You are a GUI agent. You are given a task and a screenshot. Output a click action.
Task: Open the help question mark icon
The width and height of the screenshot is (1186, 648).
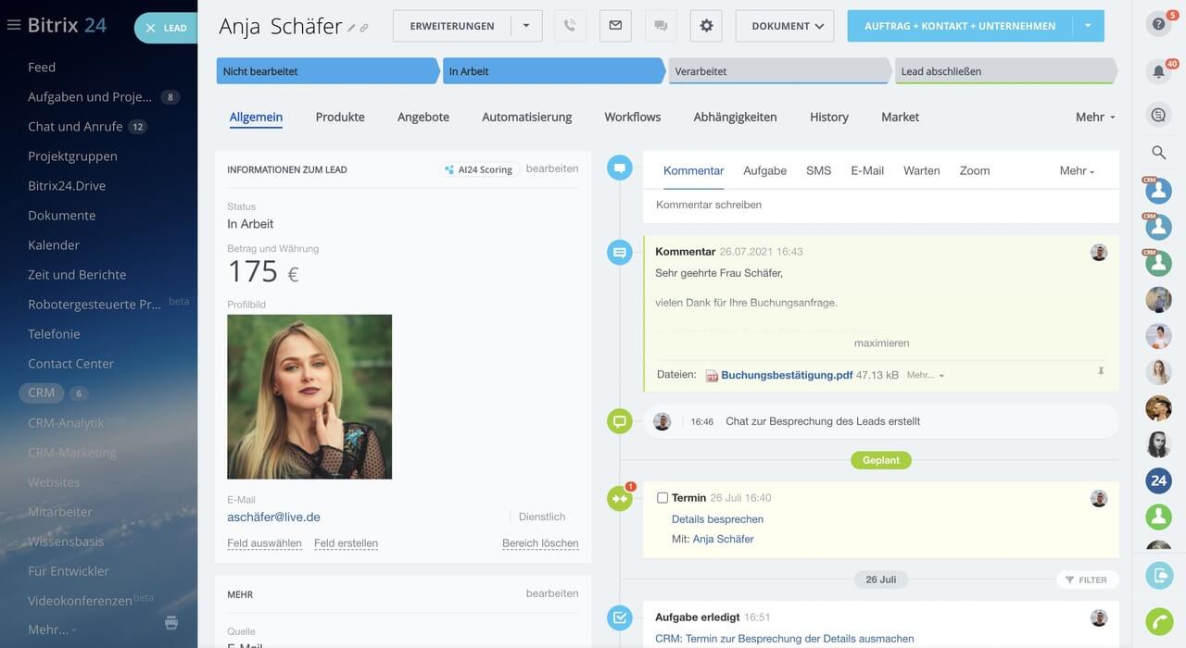pyautogui.click(x=1158, y=25)
